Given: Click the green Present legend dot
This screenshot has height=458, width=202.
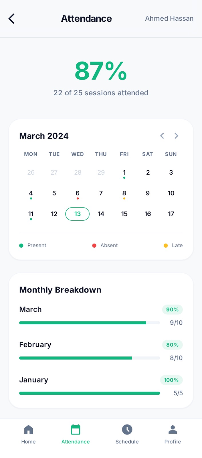Looking at the screenshot, I should (x=21, y=245).
